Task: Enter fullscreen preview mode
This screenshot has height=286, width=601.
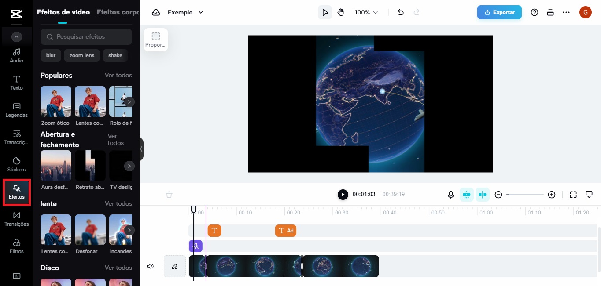Action: click(573, 195)
